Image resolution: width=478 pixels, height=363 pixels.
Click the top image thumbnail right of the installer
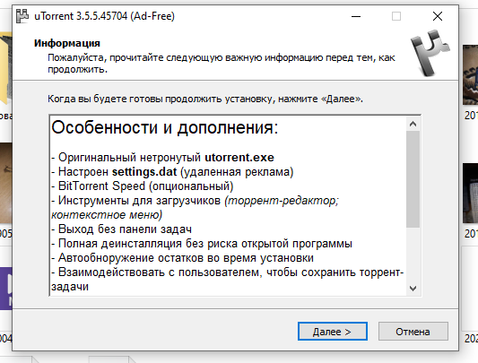click(x=471, y=75)
